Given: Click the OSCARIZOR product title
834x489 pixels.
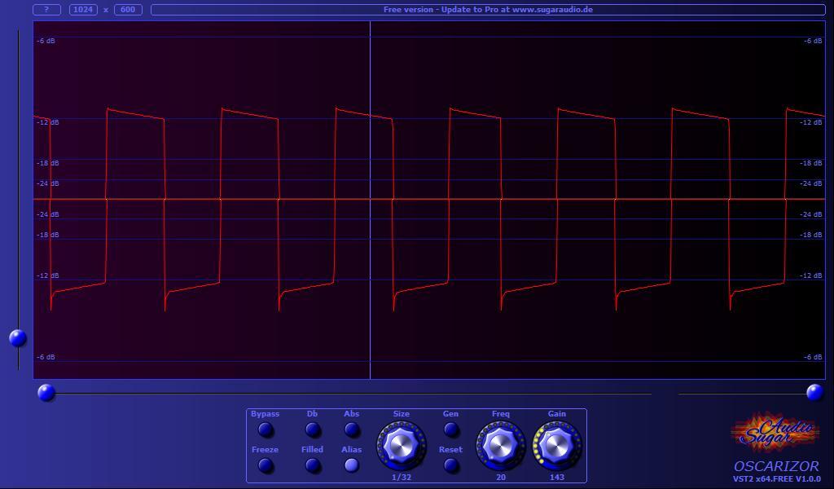Looking at the screenshot, I should tap(776, 466).
